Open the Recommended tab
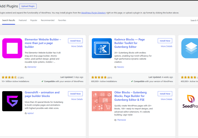This screenshot has height=138, width=198. tap(48, 20)
